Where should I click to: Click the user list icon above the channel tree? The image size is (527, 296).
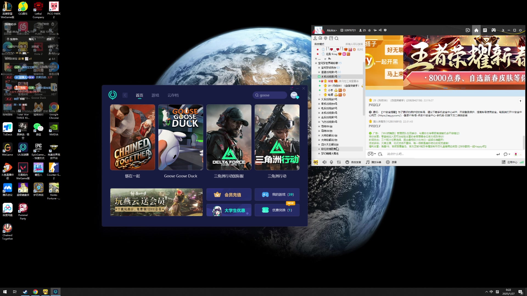click(315, 38)
